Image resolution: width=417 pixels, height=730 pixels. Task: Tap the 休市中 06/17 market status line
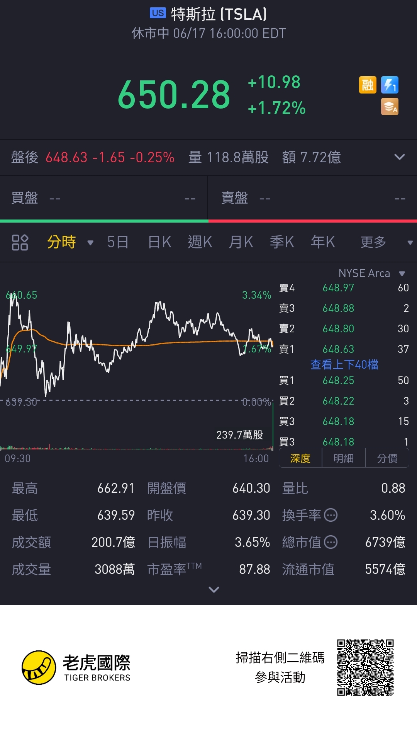click(208, 33)
